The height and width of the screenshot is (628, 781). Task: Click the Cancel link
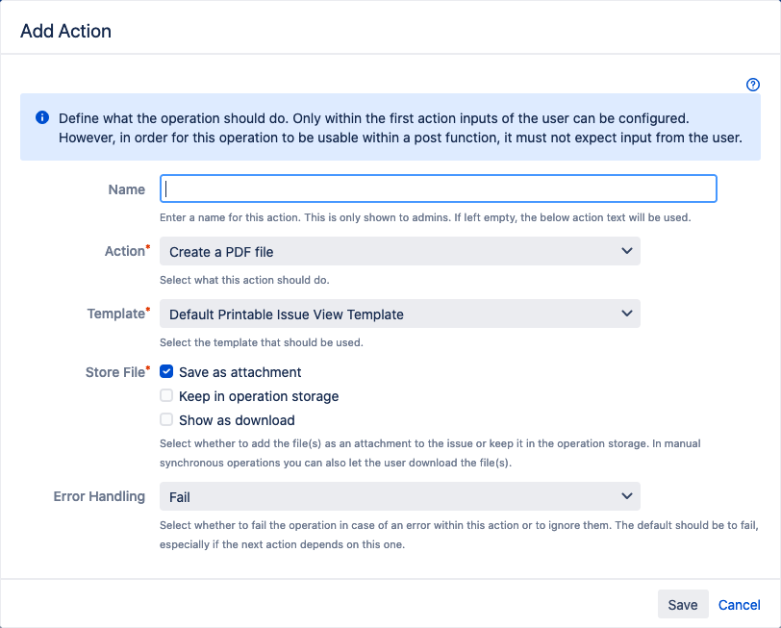point(739,605)
